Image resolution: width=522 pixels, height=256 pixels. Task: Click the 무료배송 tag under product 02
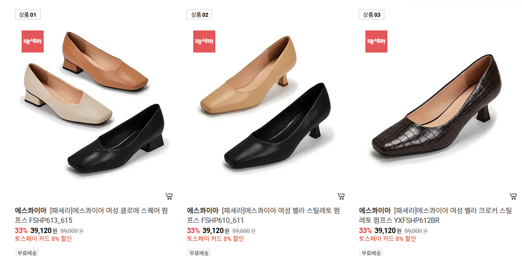[x=199, y=252]
